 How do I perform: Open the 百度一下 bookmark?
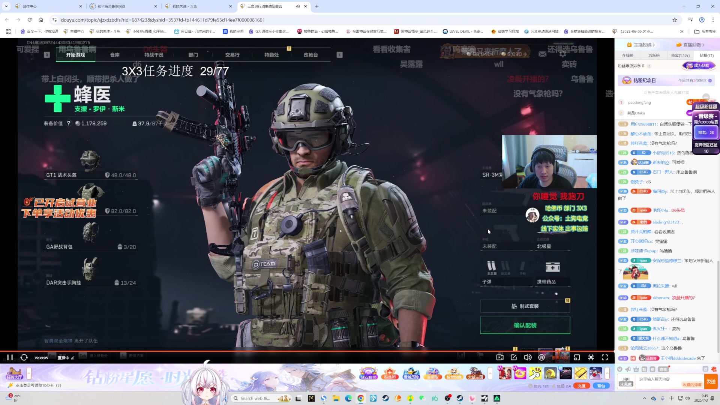point(39,31)
